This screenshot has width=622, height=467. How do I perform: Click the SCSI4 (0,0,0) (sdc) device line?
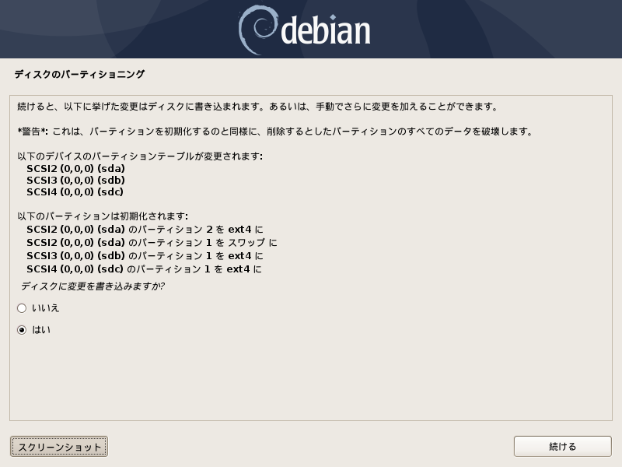pyautogui.click(x=75, y=191)
